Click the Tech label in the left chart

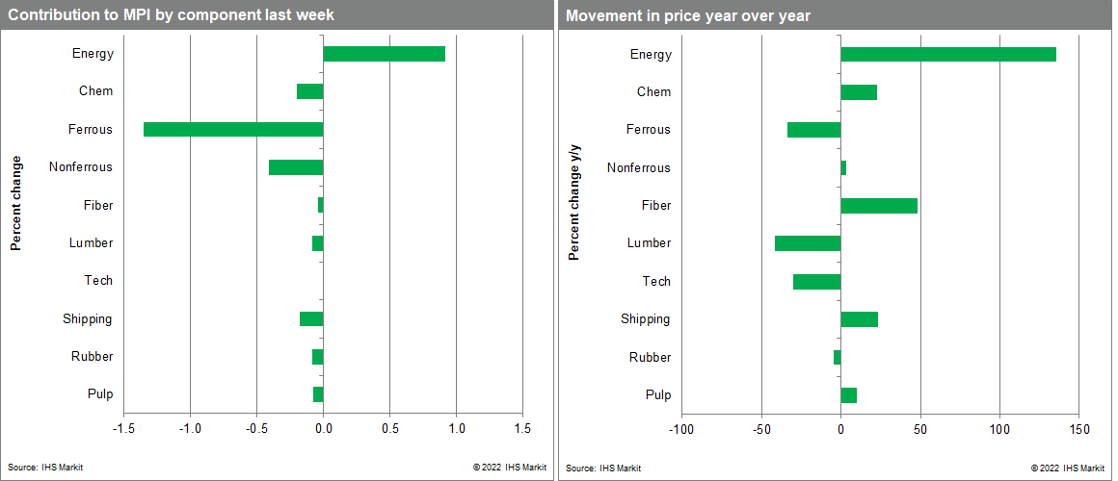point(97,281)
